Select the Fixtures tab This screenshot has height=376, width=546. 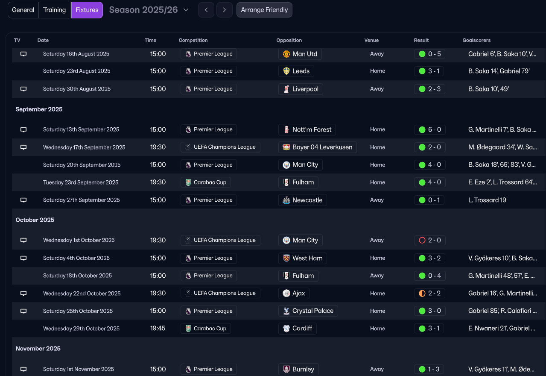tap(87, 10)
